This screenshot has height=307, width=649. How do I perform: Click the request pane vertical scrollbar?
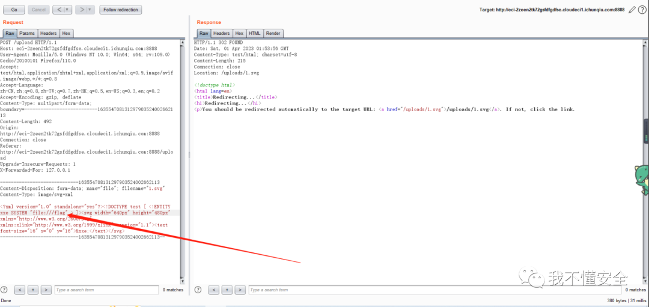point(182,162)
